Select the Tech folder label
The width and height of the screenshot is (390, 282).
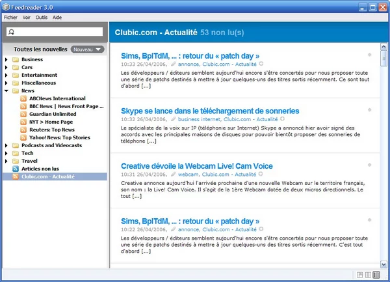coord(27,153)
